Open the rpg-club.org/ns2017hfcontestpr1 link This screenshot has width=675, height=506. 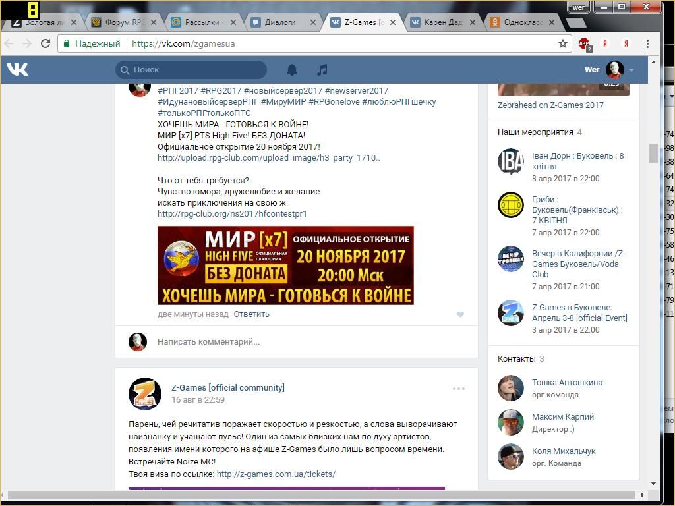(x=232, y=214)
